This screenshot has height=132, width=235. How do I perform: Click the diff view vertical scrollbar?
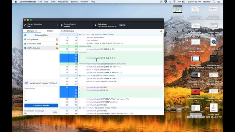[163, 58]
